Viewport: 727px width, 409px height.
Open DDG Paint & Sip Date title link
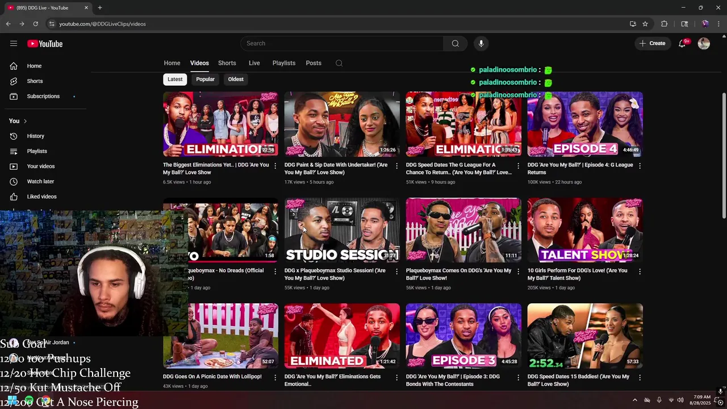click(336, 169)
